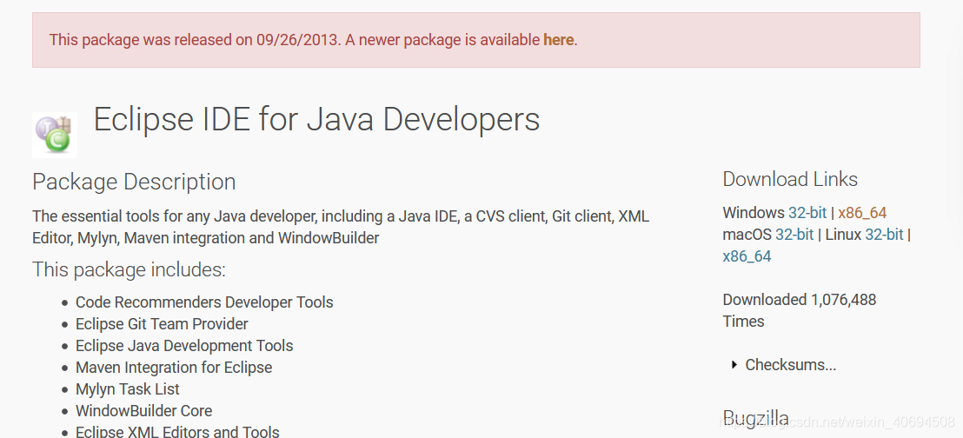The height and width of the screenshot is (438, 963).
Task: Click the 'This package includes:' heading
Action: tap(129, 269)
